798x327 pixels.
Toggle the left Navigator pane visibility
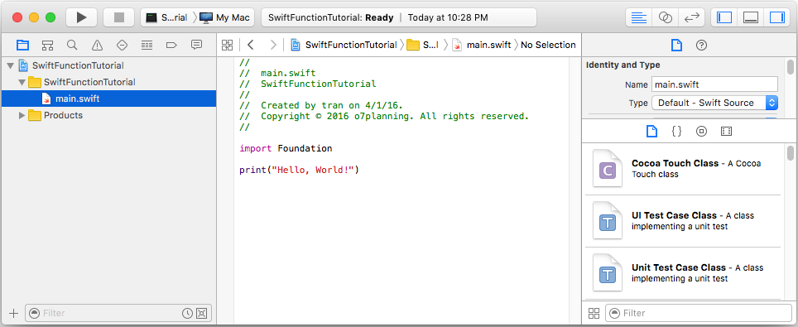(x=723, y=17)
